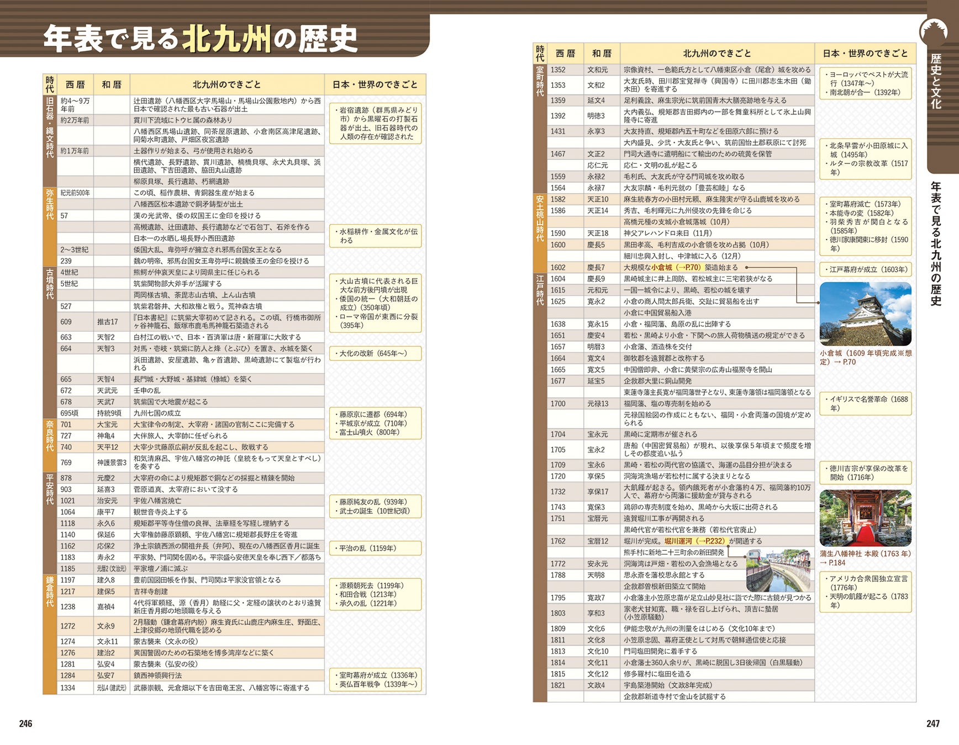Click the 平治の乱（1159年） side note
Screen dimensions: 959x745
point(375,549)
